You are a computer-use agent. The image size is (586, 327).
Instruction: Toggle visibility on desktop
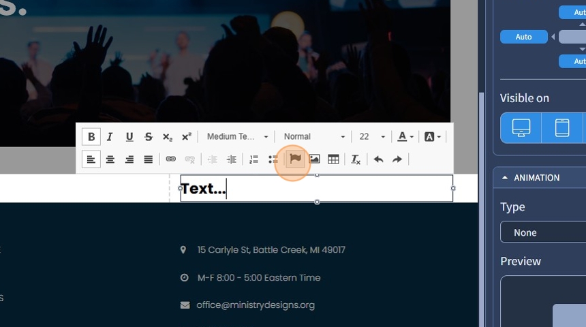pos(521,128)
